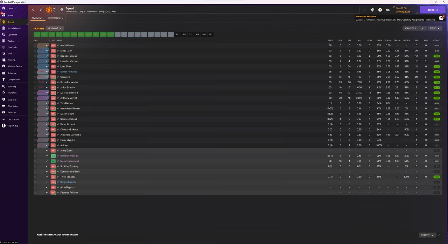Open the FM menu icon
The width and height of the screenshot is (448, 244).
point(388,10)
